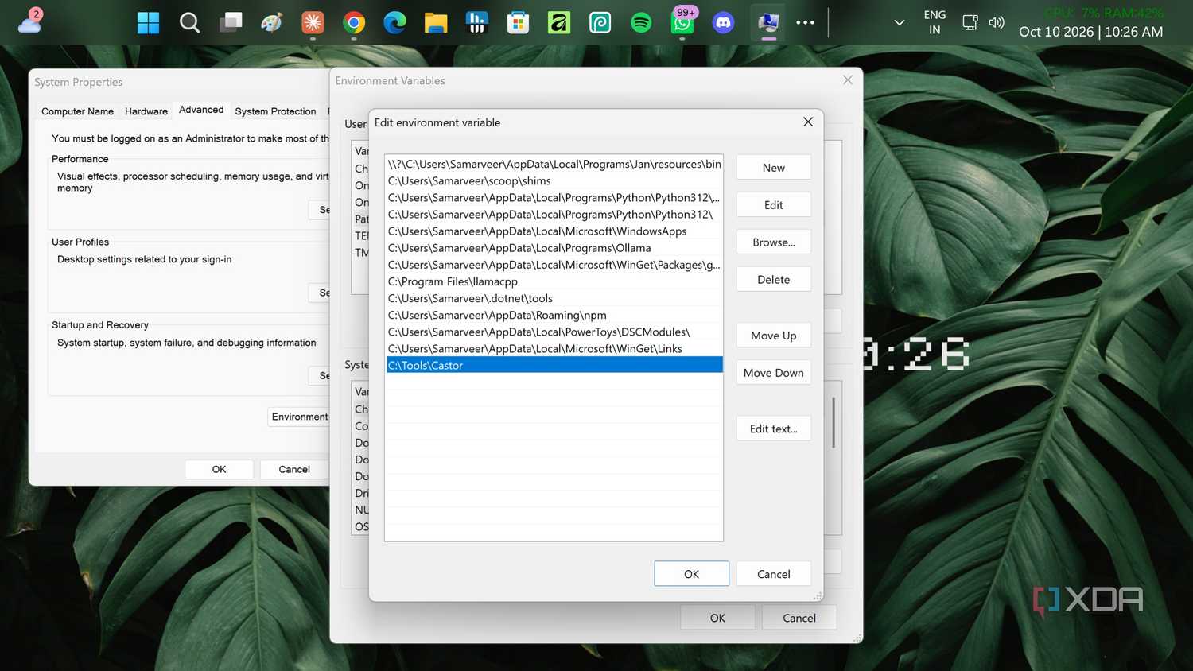Image resolution: width=1193 pixels, height=671 pixels.
Task: Open the Windows Start menu
Action: coord(148,23)
